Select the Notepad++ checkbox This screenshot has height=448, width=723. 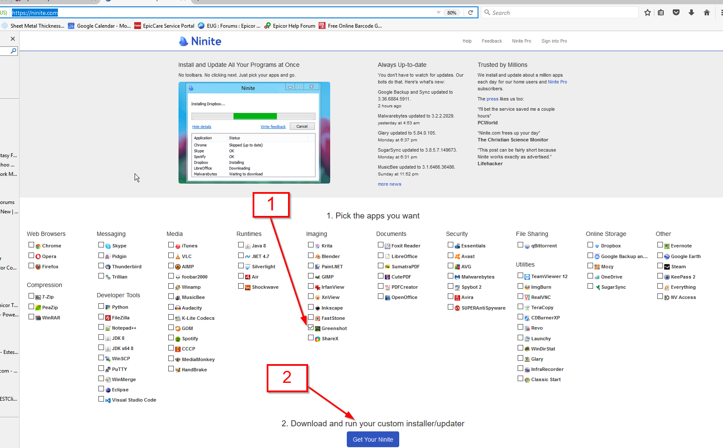tap(101, 327)
